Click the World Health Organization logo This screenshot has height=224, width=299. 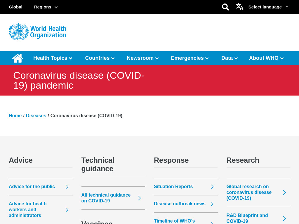(x=38, y=32)
